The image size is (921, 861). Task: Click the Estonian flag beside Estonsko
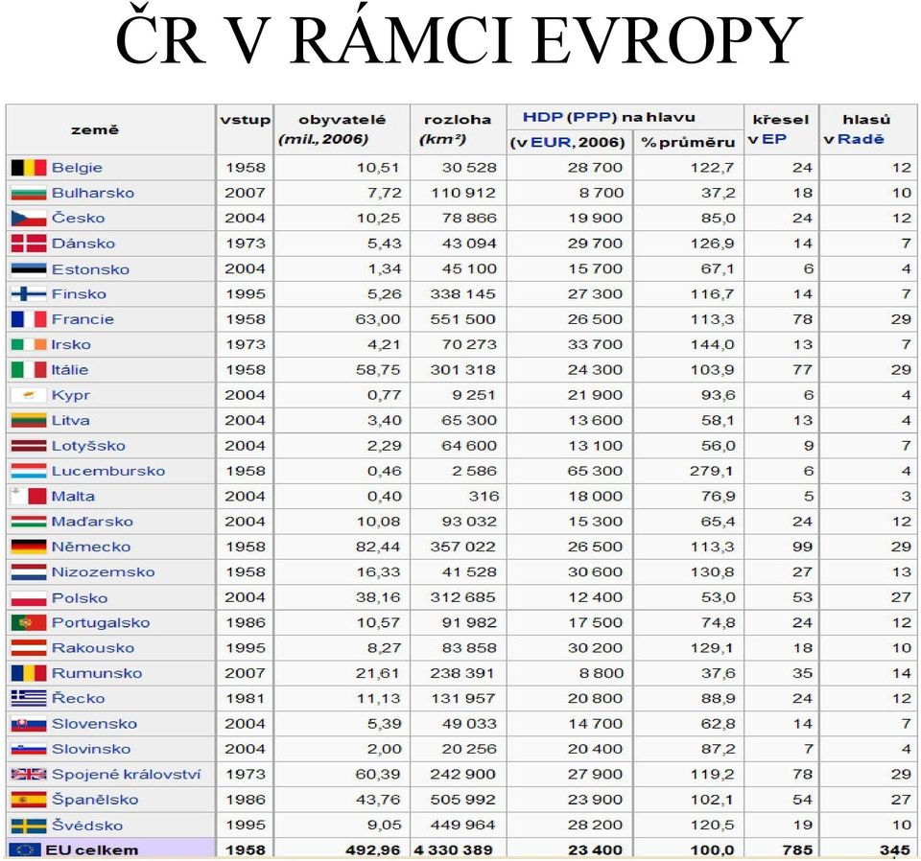[28, 269]
